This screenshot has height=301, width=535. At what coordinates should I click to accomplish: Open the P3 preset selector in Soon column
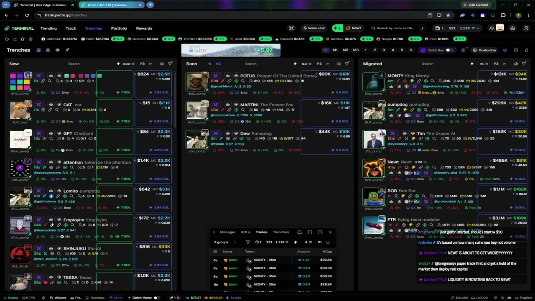coord(319,64)
